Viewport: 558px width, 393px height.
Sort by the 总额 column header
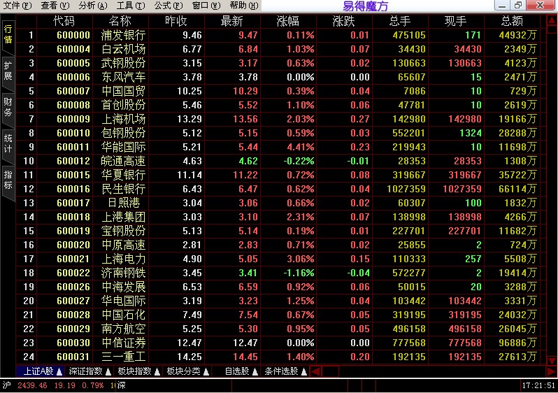point(512,21)
